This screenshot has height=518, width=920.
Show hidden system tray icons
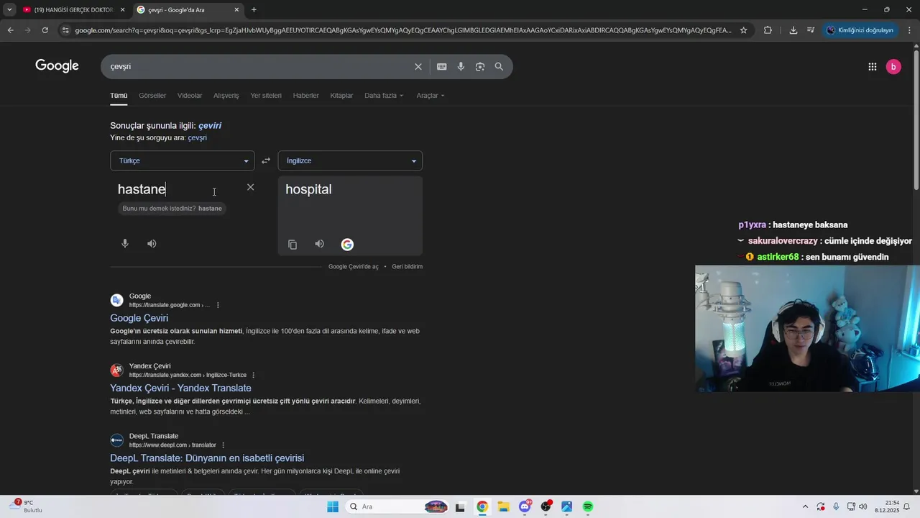pyautogui.click(x=805, y=506)
